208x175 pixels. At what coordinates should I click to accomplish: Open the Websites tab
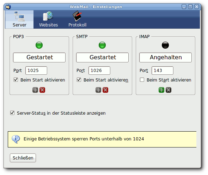[x=48, y=19]
